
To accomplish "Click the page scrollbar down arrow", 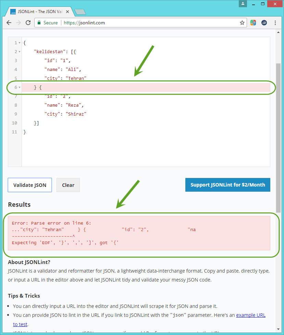I will click(x=278, y=329).
